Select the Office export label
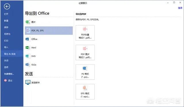The image size is (184, 107). click(34, 39)
